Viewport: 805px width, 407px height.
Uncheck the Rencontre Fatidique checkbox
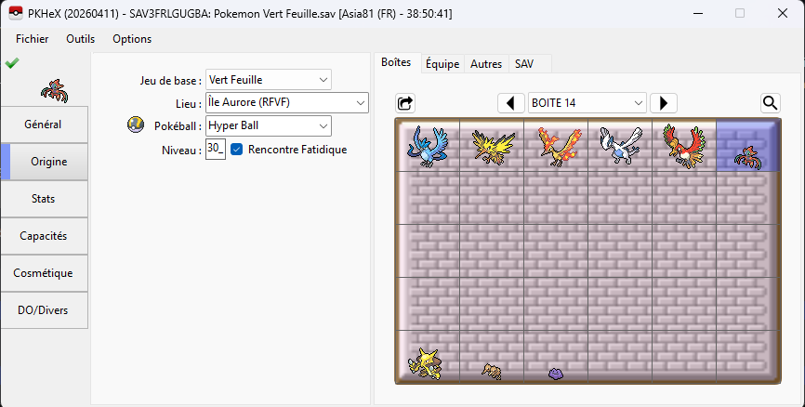click(x=236, y=149)
